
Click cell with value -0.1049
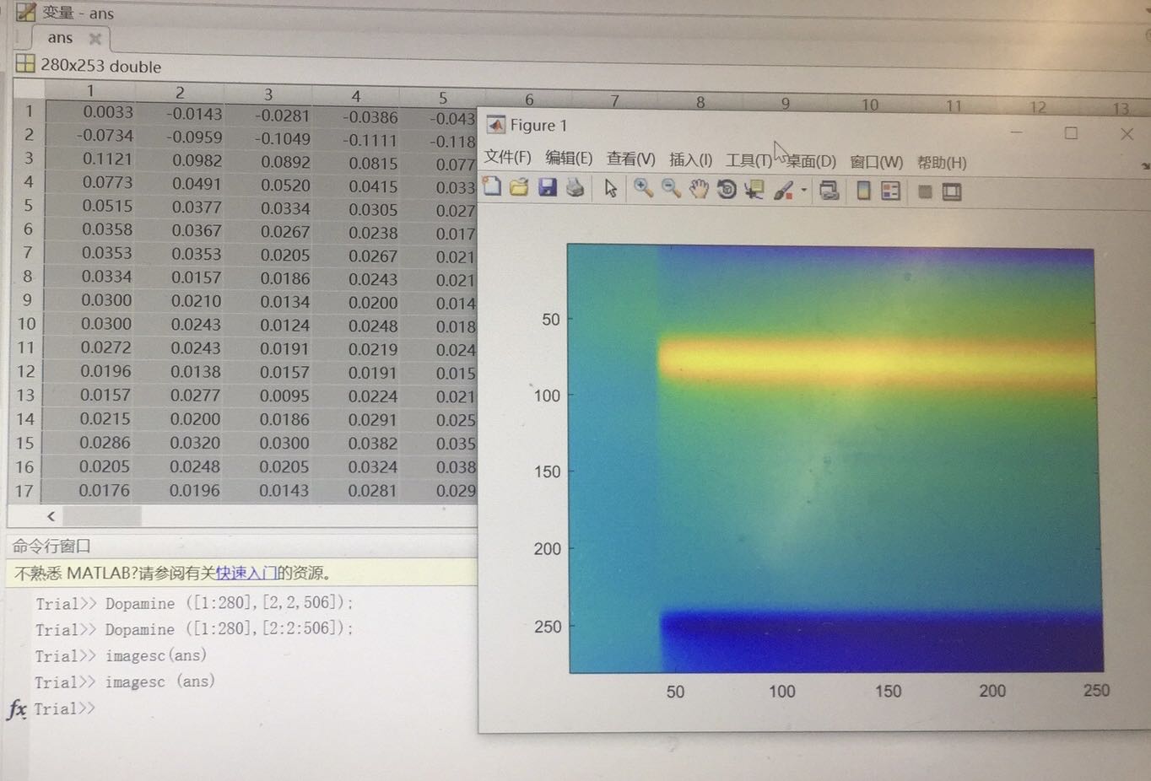283,138
